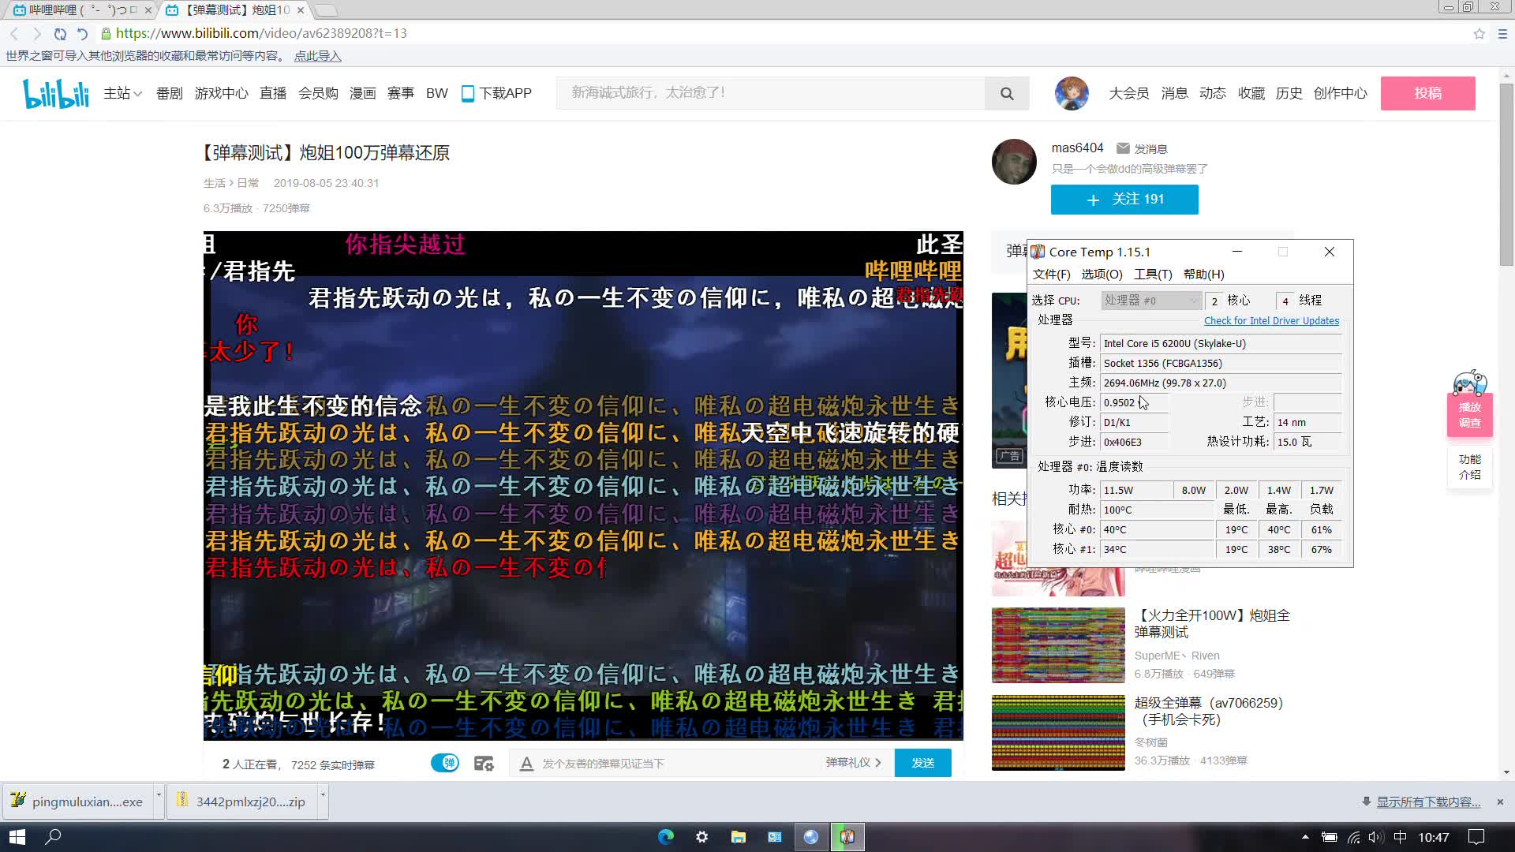
Task: Expand the 主站 dropdown in navigation bar
Action: point(122,92)
